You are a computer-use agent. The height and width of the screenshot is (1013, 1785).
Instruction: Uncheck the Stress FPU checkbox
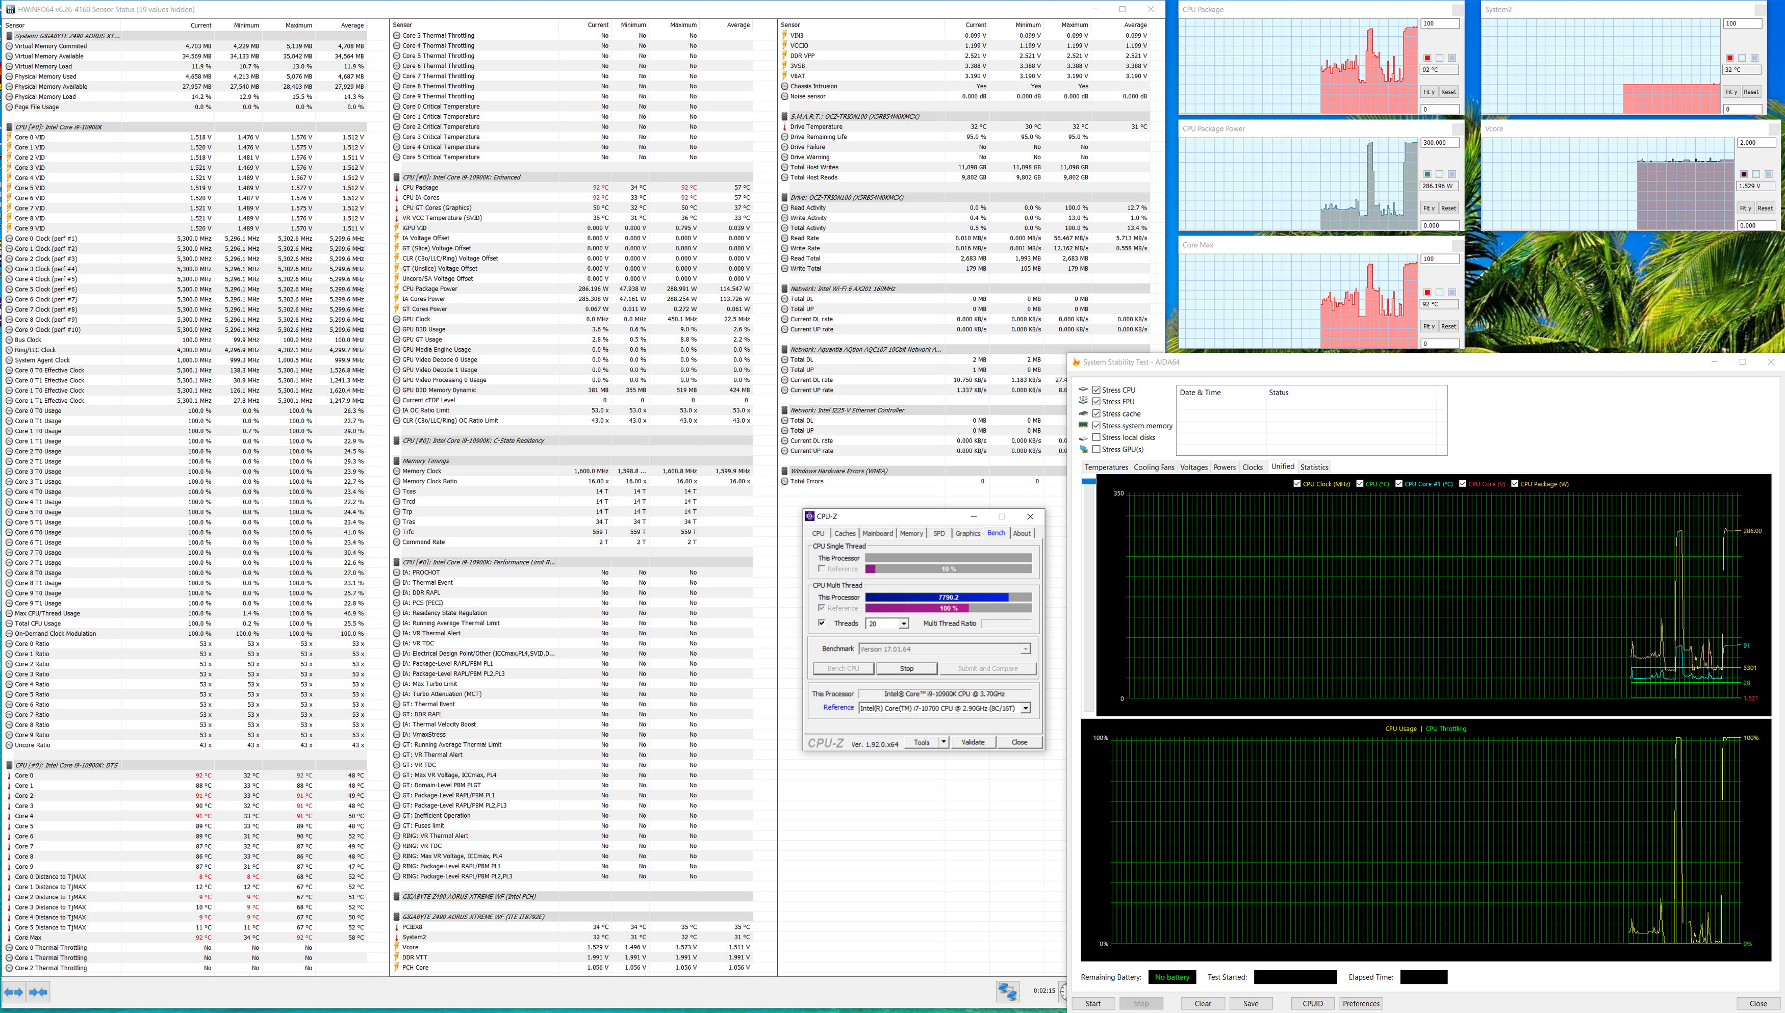(x=1096, y=401)
